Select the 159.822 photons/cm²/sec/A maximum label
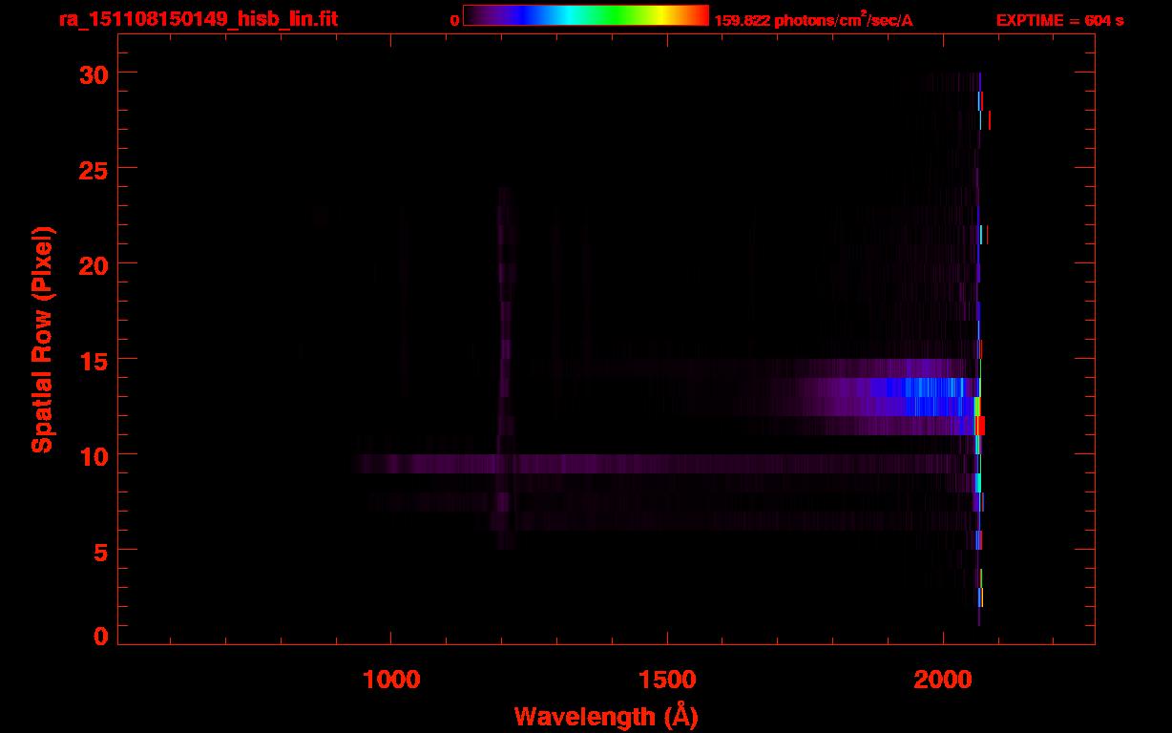 [x=813, y=20]
